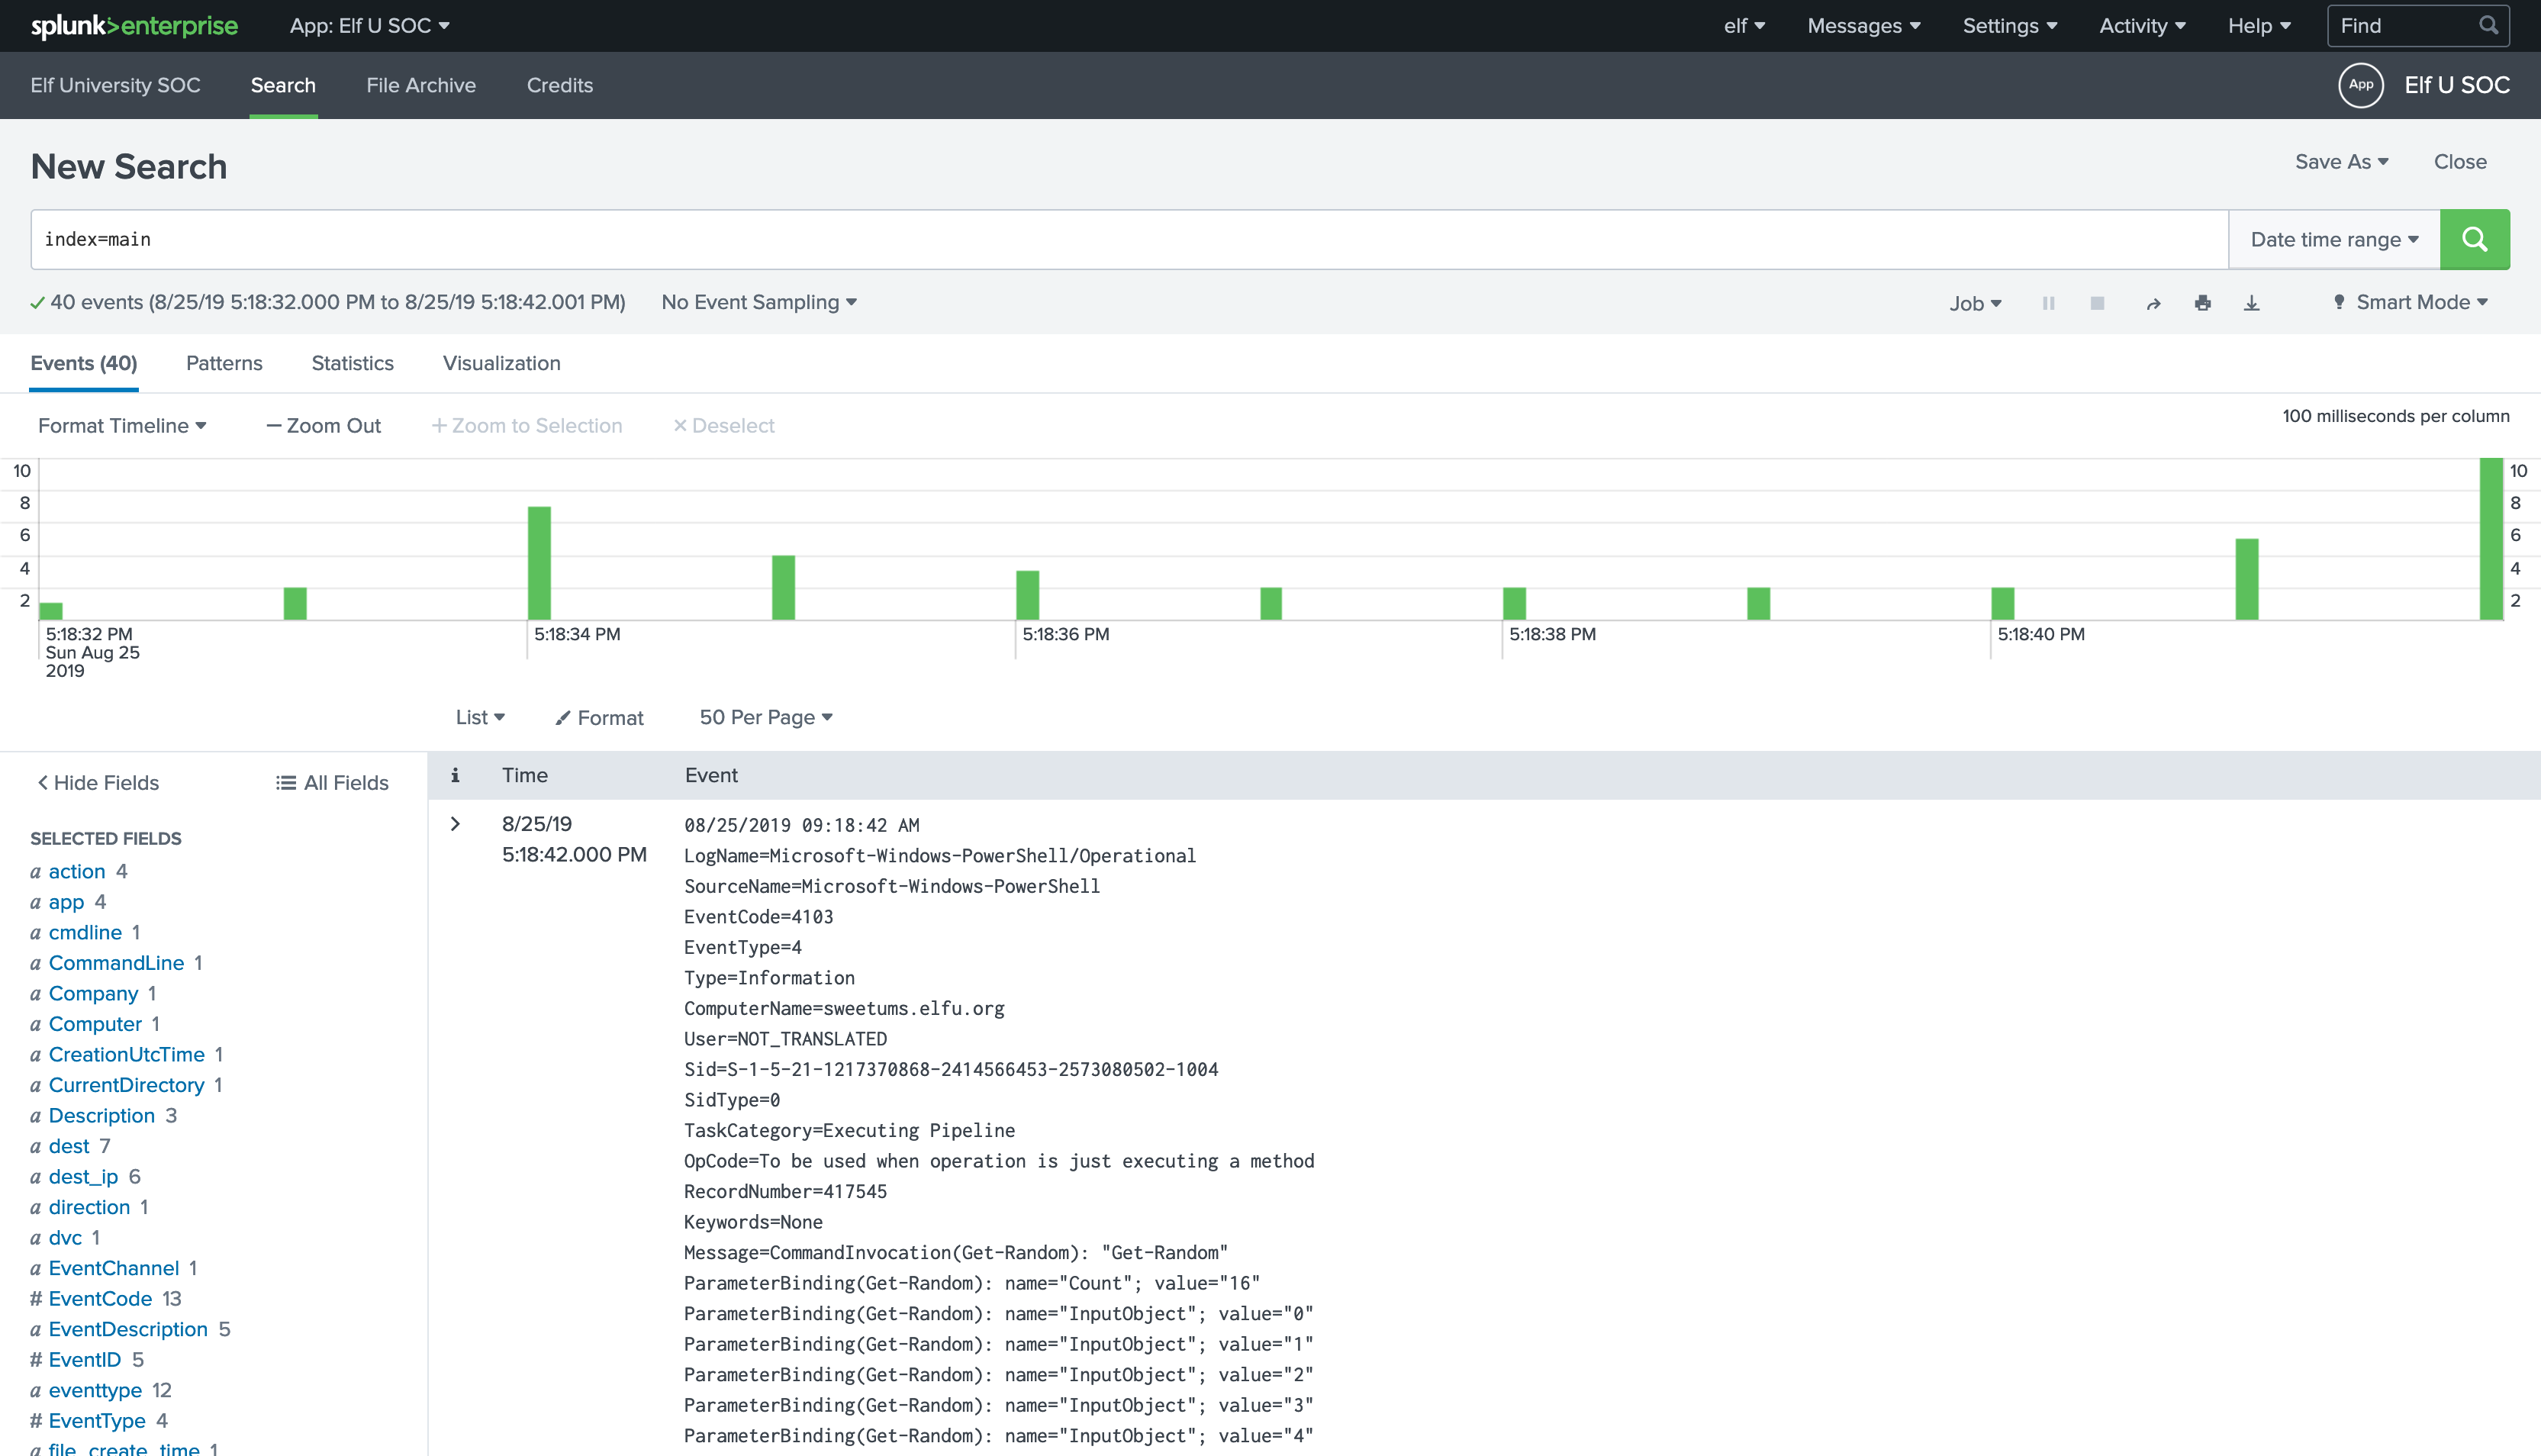Viewport: 2541px width, 1456px height.
Task: Open All Fields list
Action: (332, 783)
